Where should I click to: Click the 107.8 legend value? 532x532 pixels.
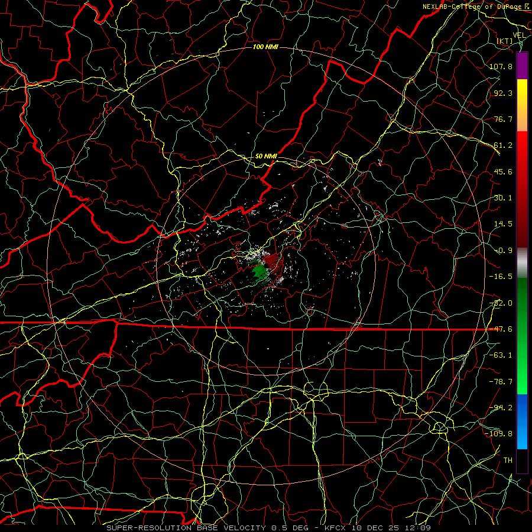[x=501, y=66]
